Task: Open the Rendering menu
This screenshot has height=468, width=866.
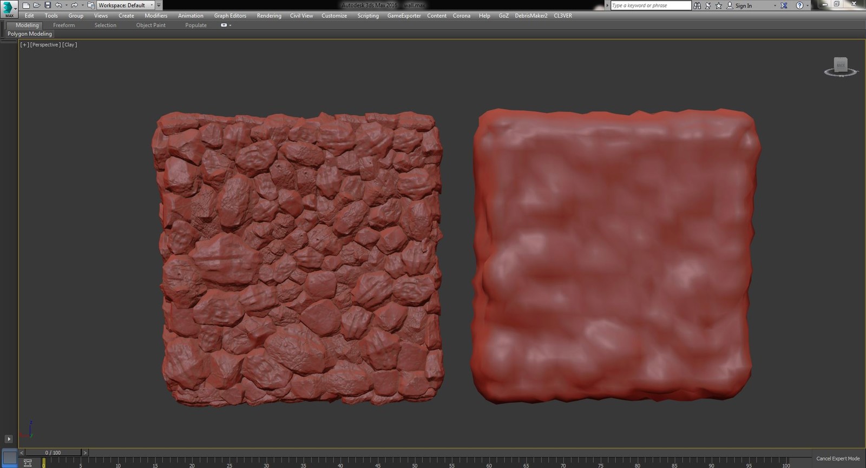Action: [269, 16]
